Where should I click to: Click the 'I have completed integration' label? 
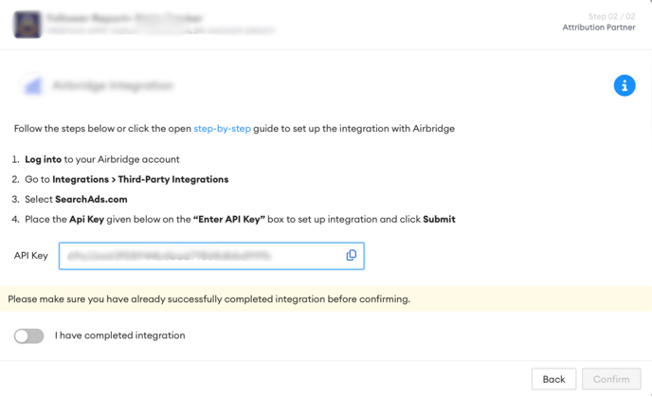click(x=119, y=335)
